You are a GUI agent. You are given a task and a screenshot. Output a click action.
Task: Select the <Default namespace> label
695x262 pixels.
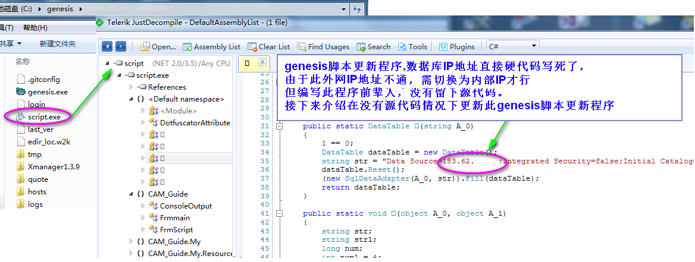(x=187, y=99)
